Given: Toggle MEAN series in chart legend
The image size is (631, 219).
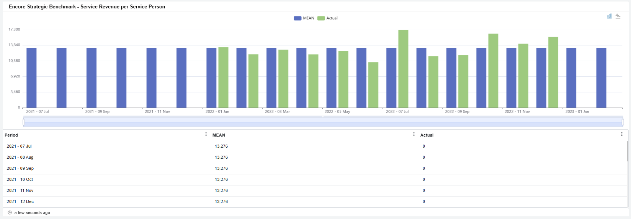Looking at the screenshot, I should (304, 18).
